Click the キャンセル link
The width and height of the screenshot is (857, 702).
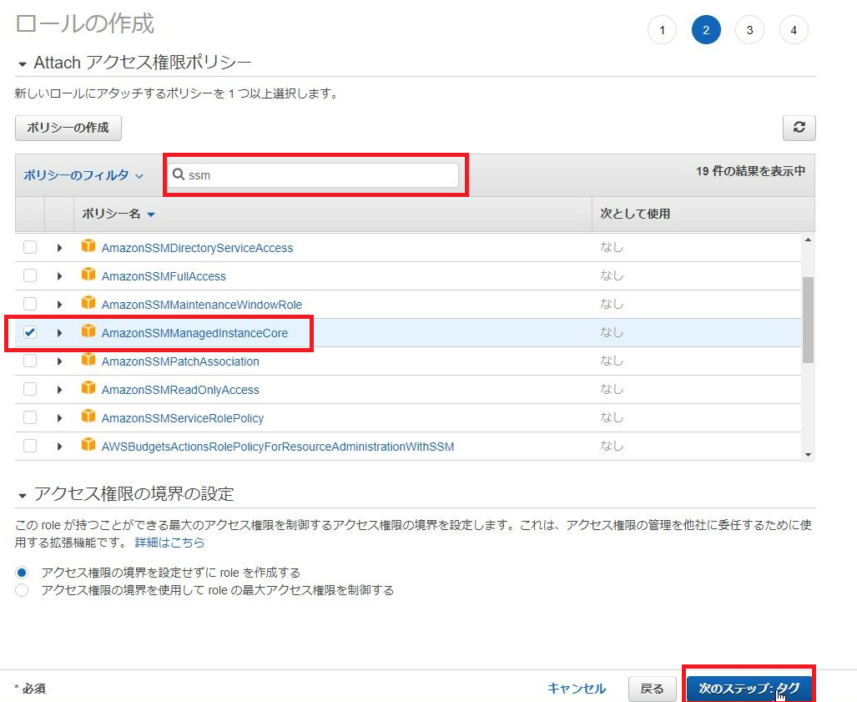point(577,689)
